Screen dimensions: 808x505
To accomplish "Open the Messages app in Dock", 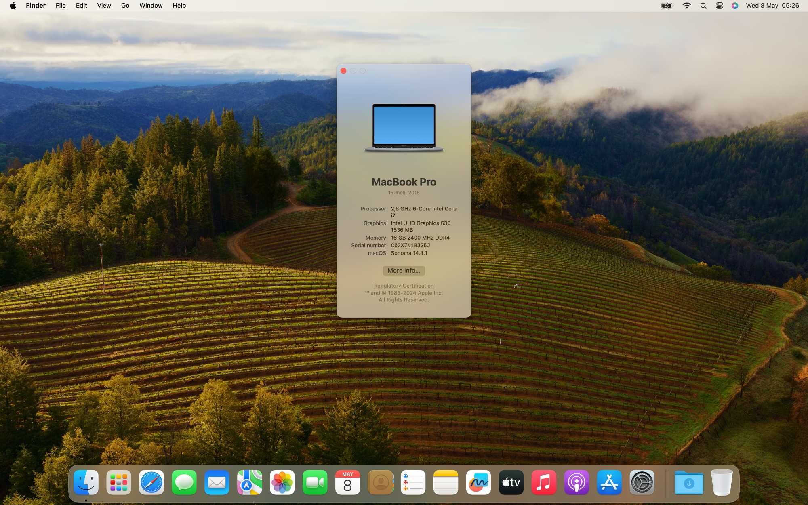I will [184, 482].
